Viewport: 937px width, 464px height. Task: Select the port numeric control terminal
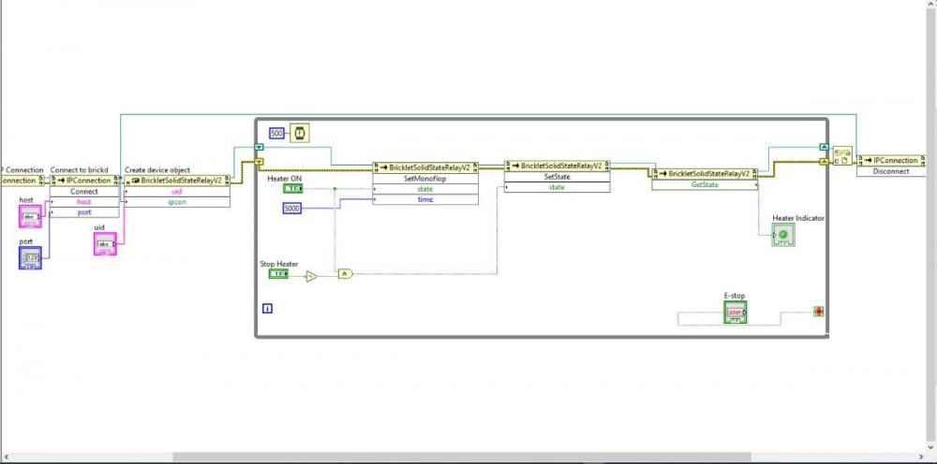click(x=31, y=257)
